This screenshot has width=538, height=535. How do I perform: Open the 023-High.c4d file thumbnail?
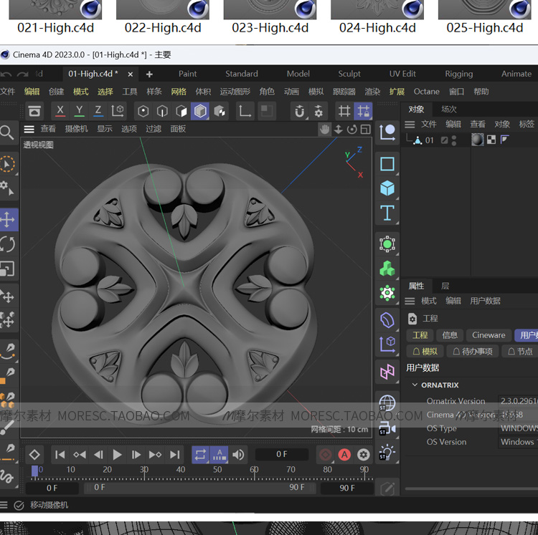coord(270,10)
